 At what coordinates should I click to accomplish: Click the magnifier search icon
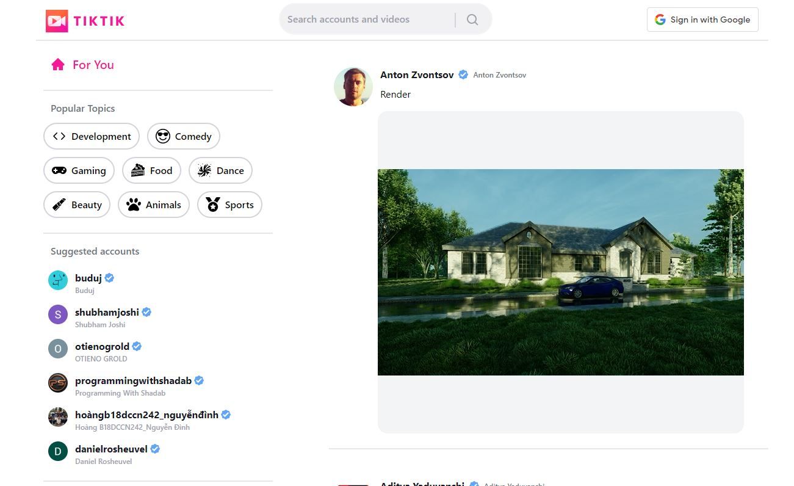pos(472,20)
